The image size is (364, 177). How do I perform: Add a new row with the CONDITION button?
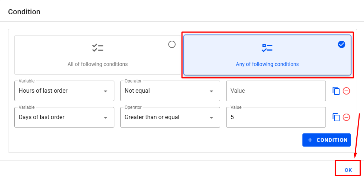coord(327,140)
